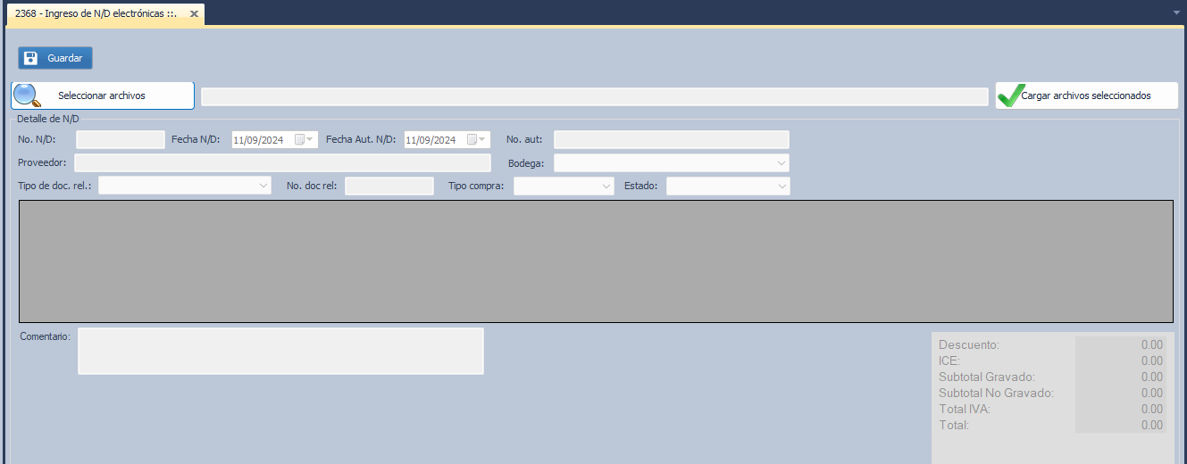
Task: Click the No. aut text field
Action: pos(671,140)
